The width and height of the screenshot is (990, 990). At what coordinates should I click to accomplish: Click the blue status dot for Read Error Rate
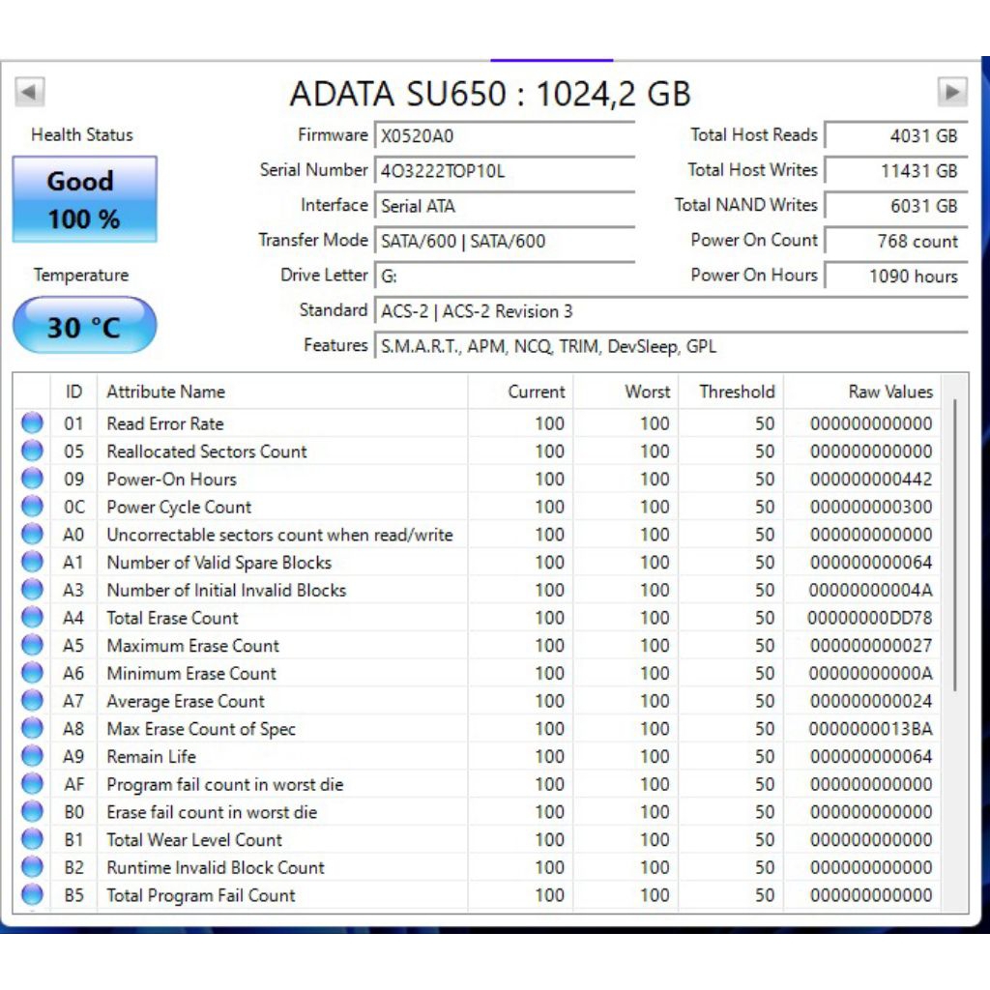[32, 423]
